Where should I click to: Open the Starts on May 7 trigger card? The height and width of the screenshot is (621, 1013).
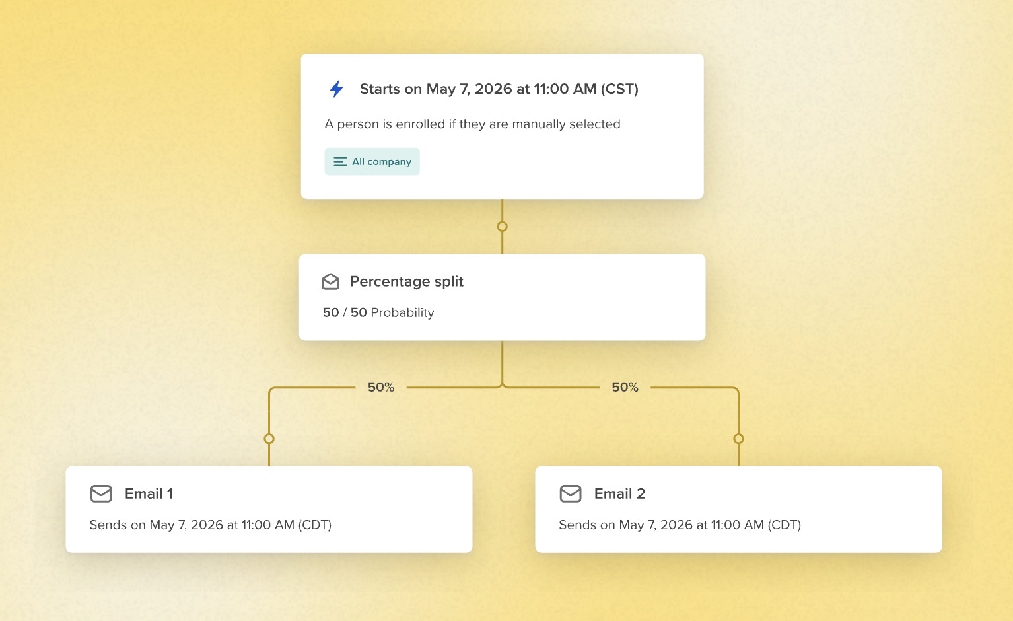click(x=502, y=126)
